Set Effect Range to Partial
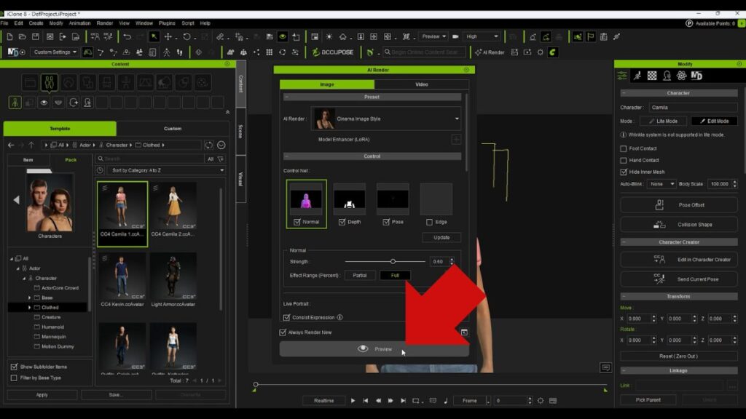 [x=360, y=276]
